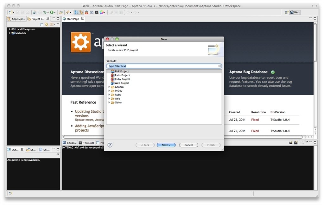The width and height of the screenshot is (324, 205).
Task: Click the home Start Page toolbar icon
Action: coord(86,12)
